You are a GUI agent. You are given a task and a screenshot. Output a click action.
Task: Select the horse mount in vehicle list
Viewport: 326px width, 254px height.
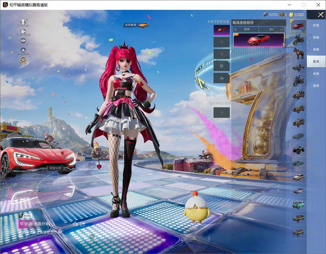(299, 54)
